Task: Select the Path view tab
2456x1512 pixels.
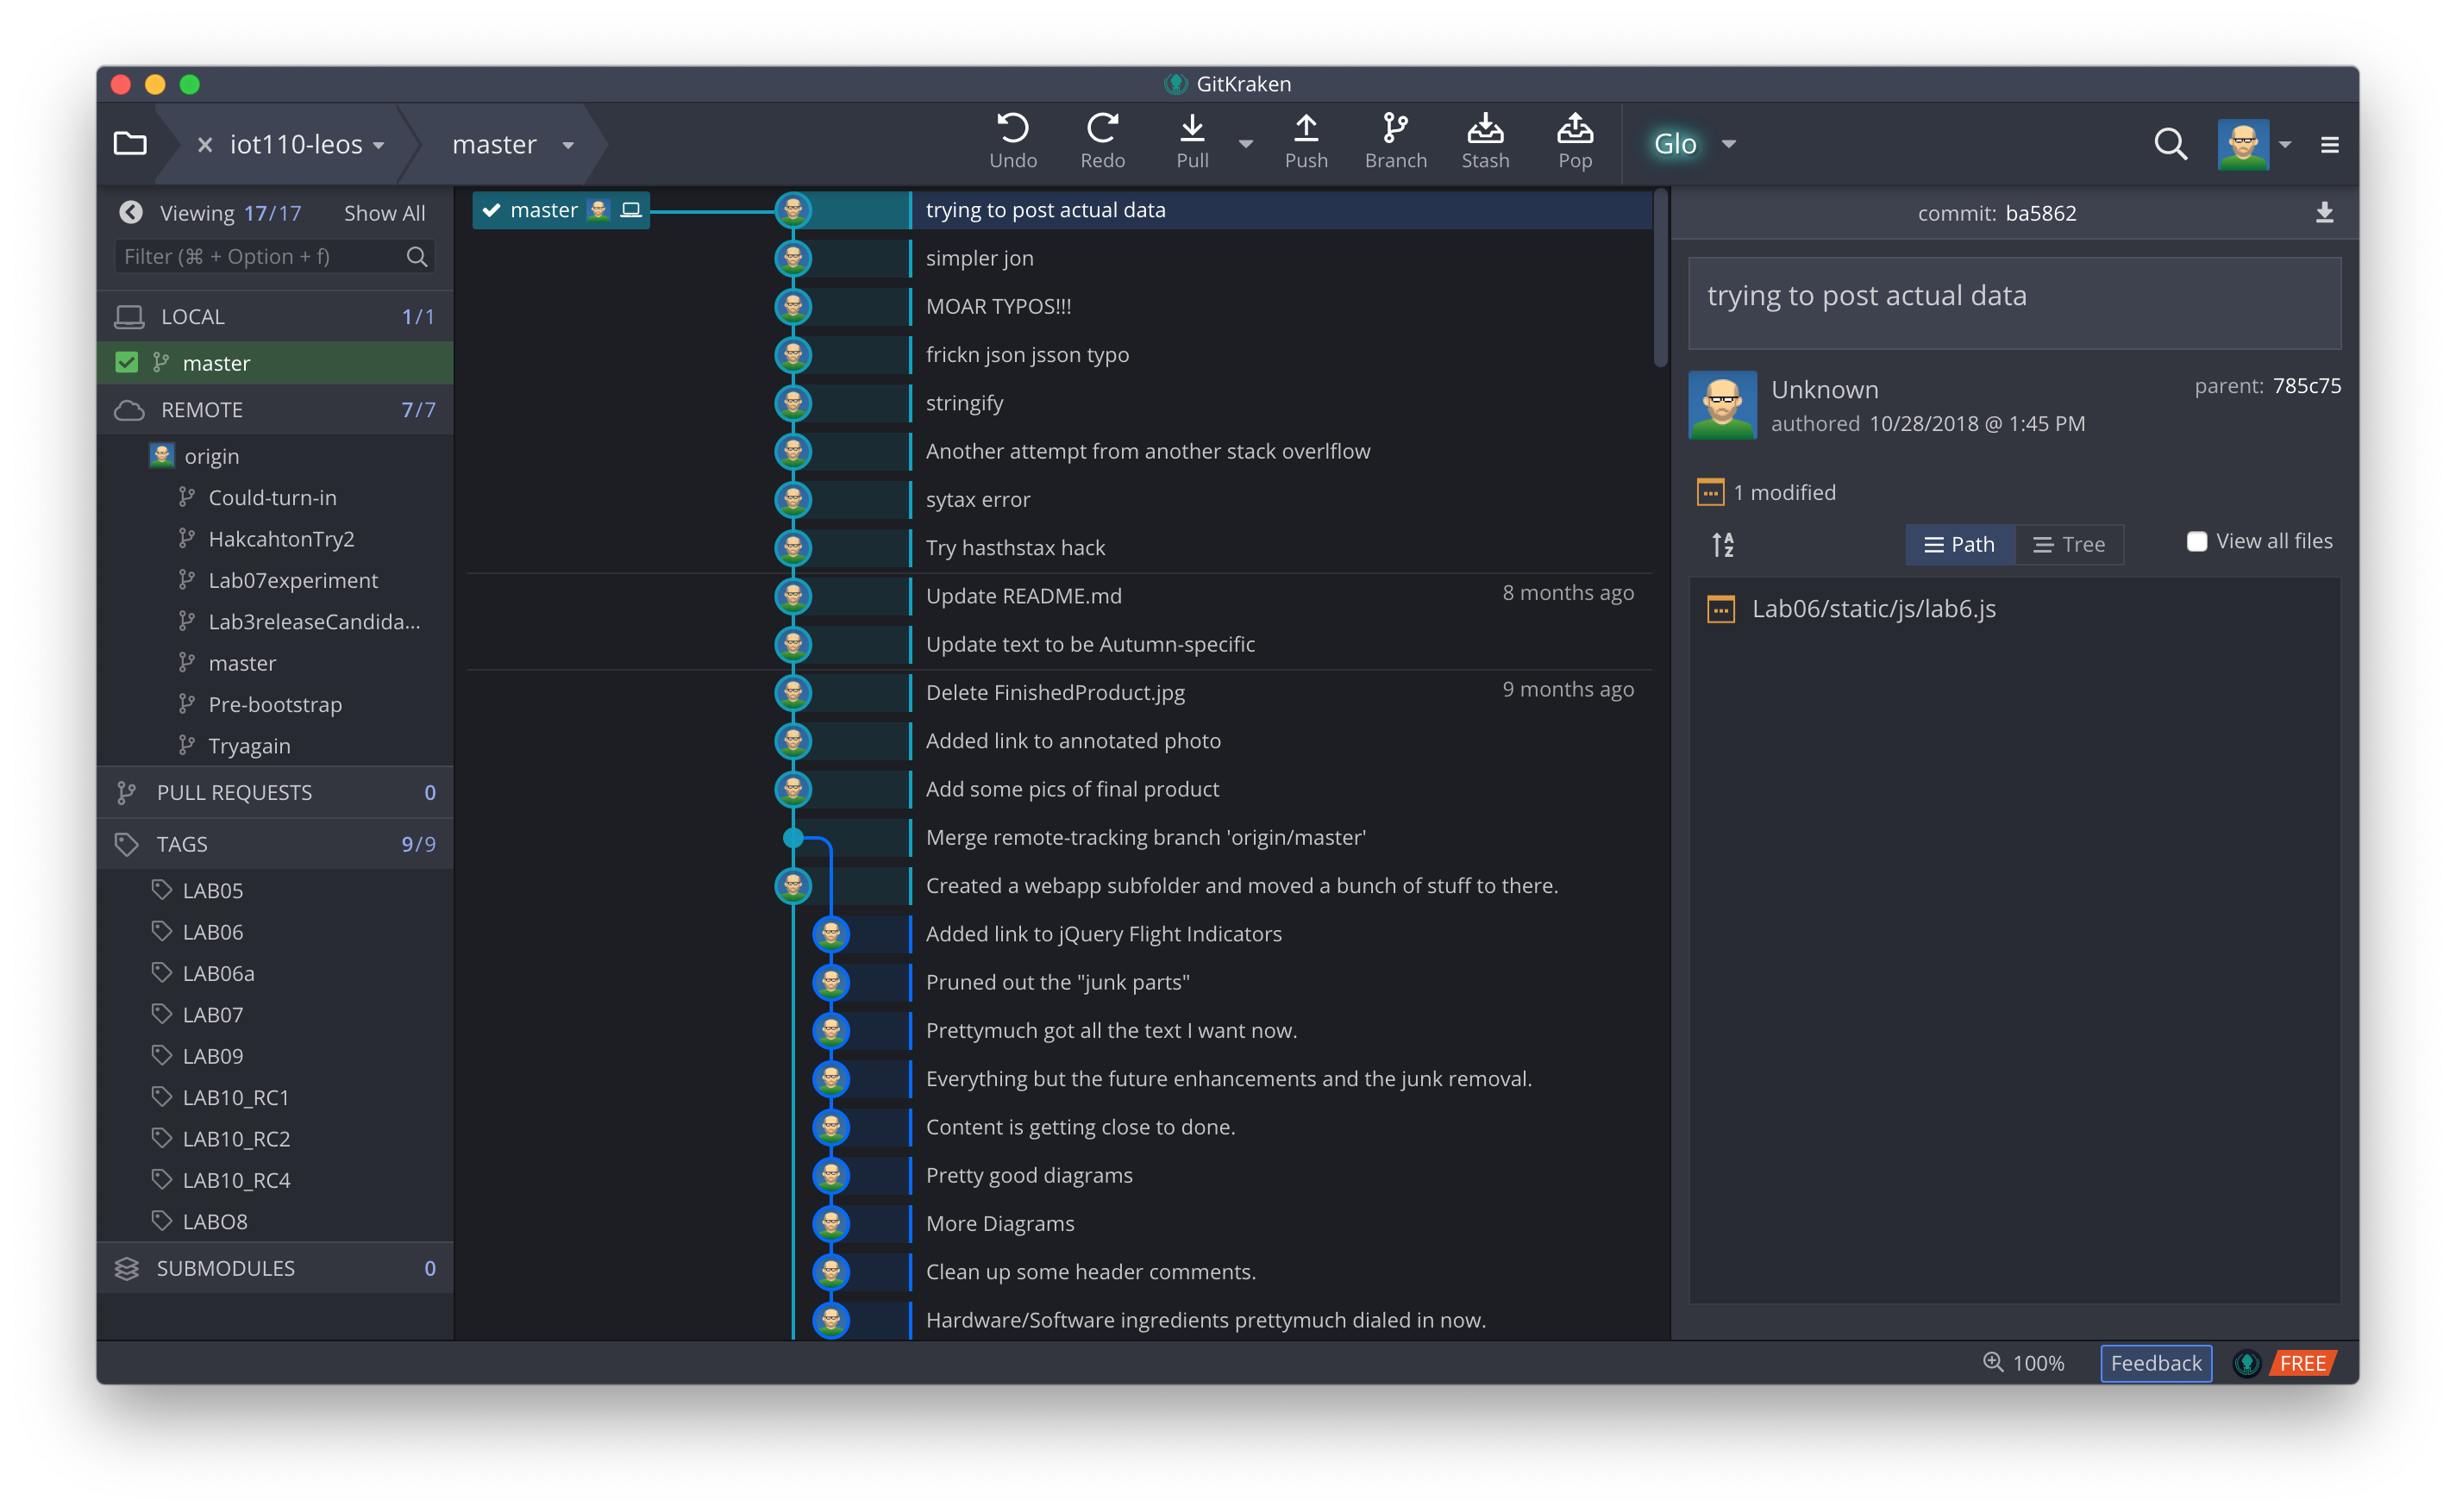Action: 1958,544
